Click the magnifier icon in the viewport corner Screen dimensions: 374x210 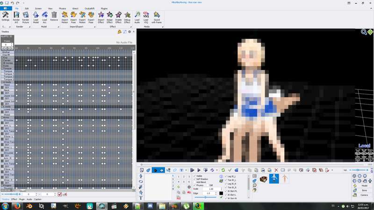click(364, 32)
